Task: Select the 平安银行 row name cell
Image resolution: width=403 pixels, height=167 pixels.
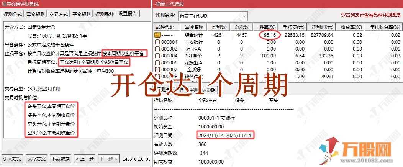Action: [x=194, y=42]
